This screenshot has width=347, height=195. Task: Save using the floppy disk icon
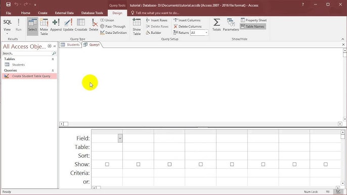click(x=9, y=5)
